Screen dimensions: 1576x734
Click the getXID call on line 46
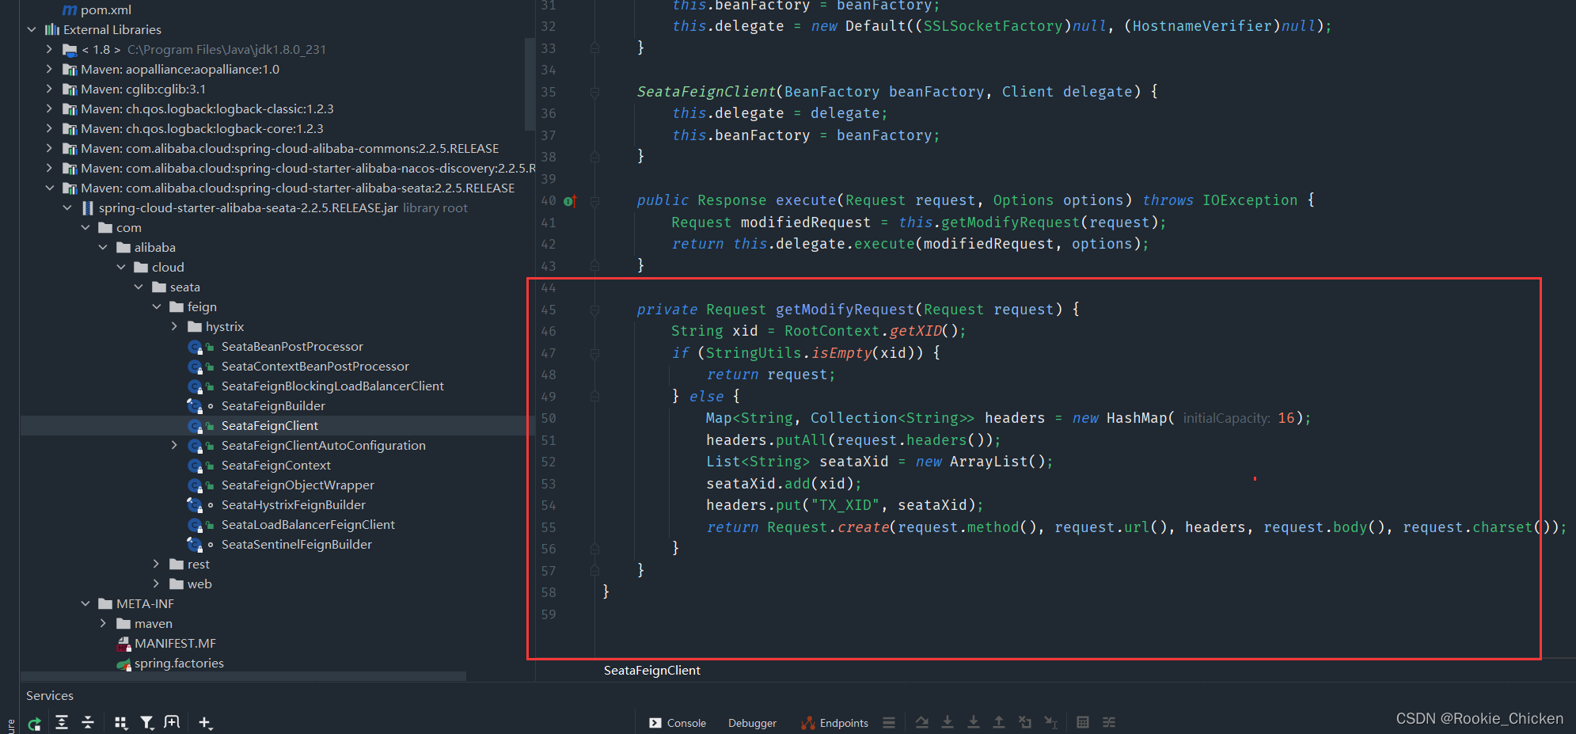tap(915, 332)
